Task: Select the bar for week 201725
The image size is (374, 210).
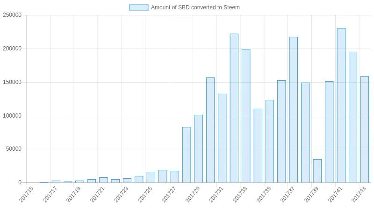Action: click(x=151, y=177)
